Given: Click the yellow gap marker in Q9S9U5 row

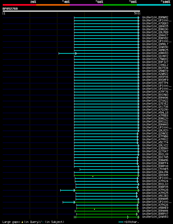Looking at the screenshot, I should 93,177.
